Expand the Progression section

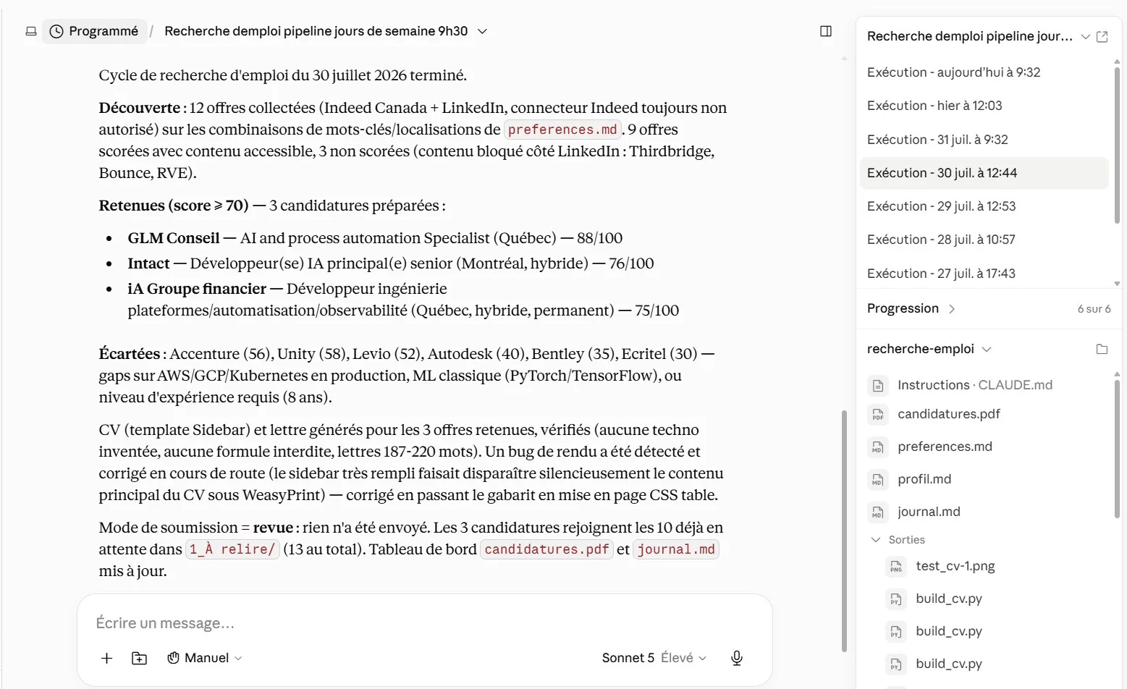click(x=911, y=308)
